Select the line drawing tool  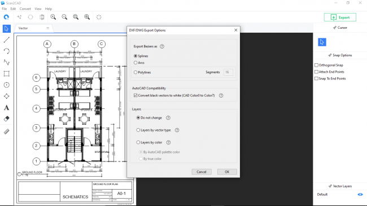[7, 40]
